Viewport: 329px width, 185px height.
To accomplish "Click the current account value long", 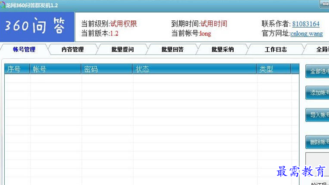I will coord(205,34).
